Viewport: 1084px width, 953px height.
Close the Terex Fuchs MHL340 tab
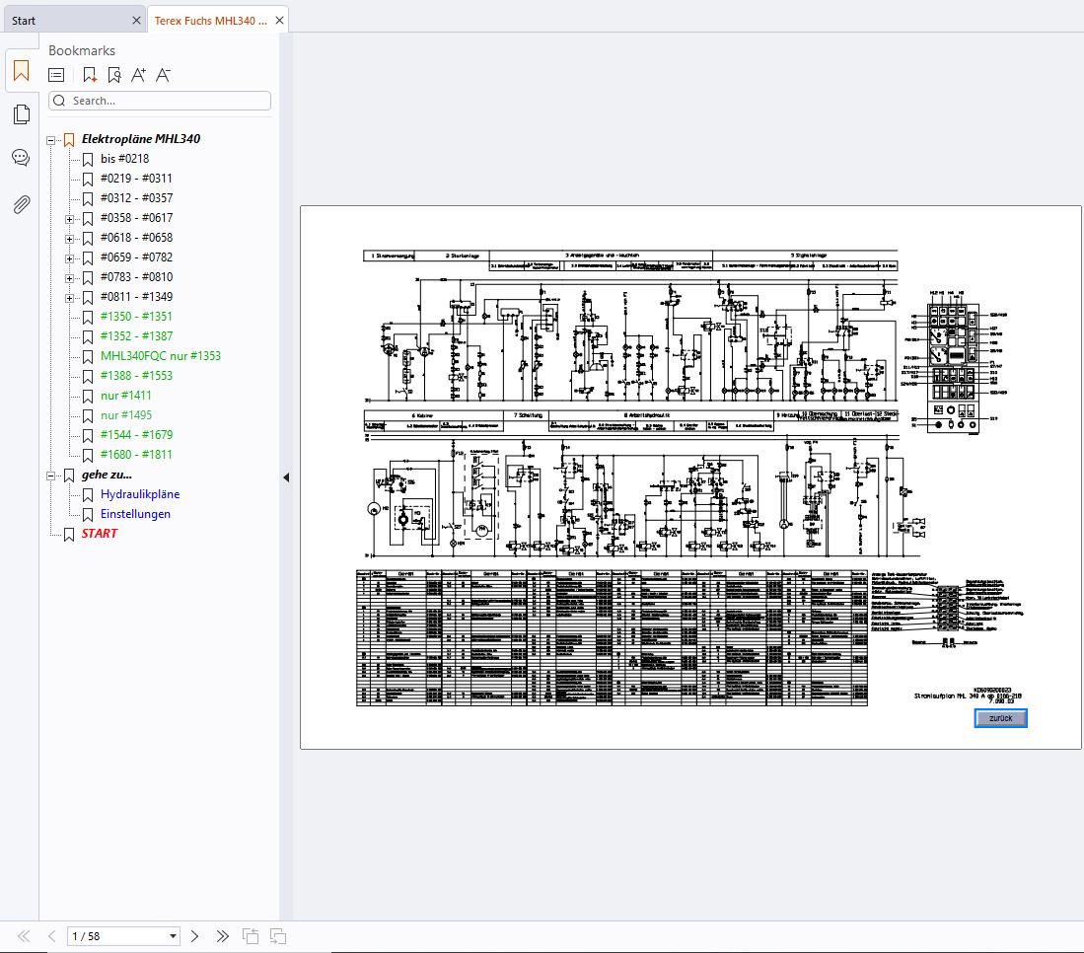[280, 21]
